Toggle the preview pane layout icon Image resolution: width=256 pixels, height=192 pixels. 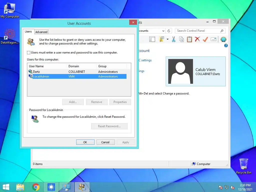[152, 39]
